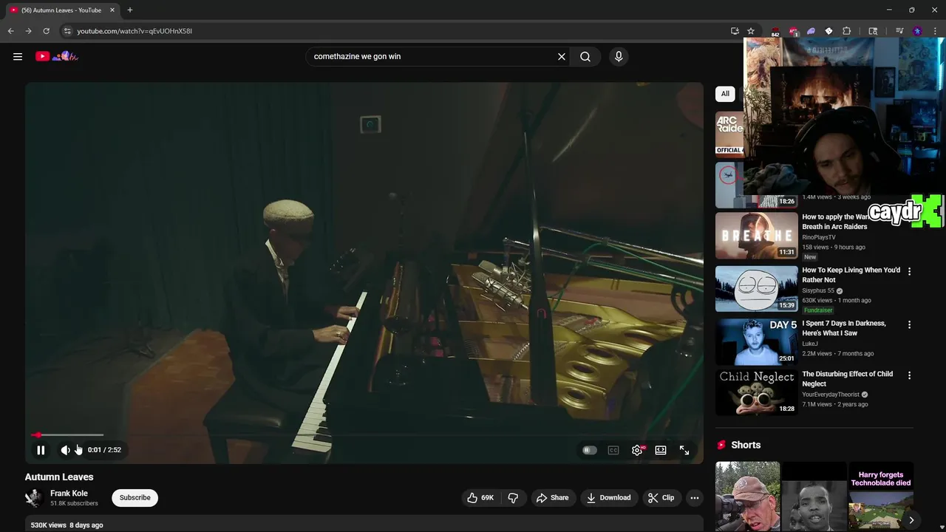Image resolution: width=946 pixels, height=532 pixels.
Task: Open options for How To Keep Living video
Action: pyautogui.click(x=909, y=271)
